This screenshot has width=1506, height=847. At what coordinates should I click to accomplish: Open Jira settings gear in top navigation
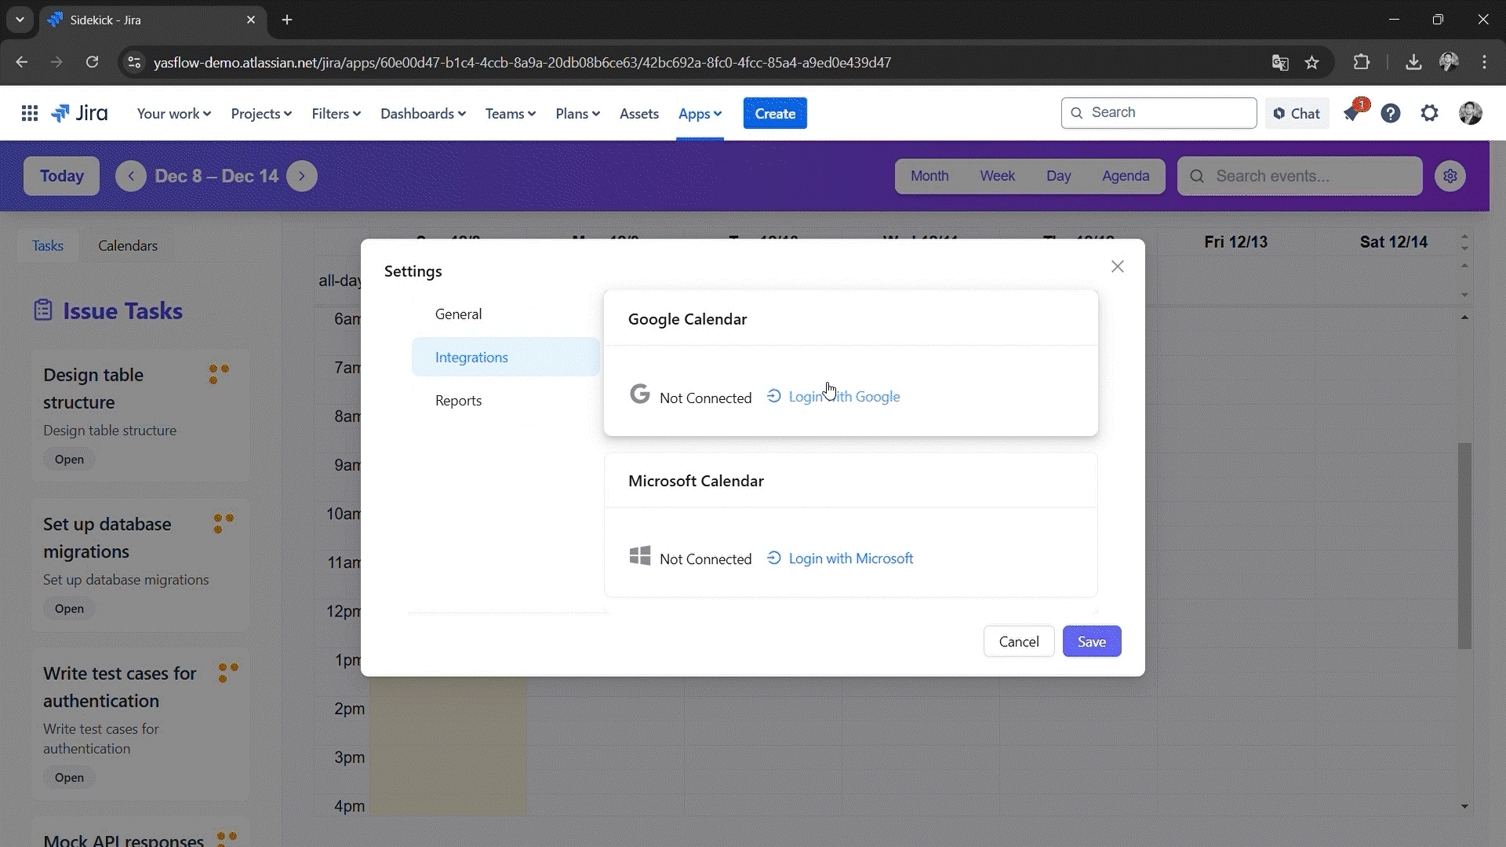(x=1430, y=114)
